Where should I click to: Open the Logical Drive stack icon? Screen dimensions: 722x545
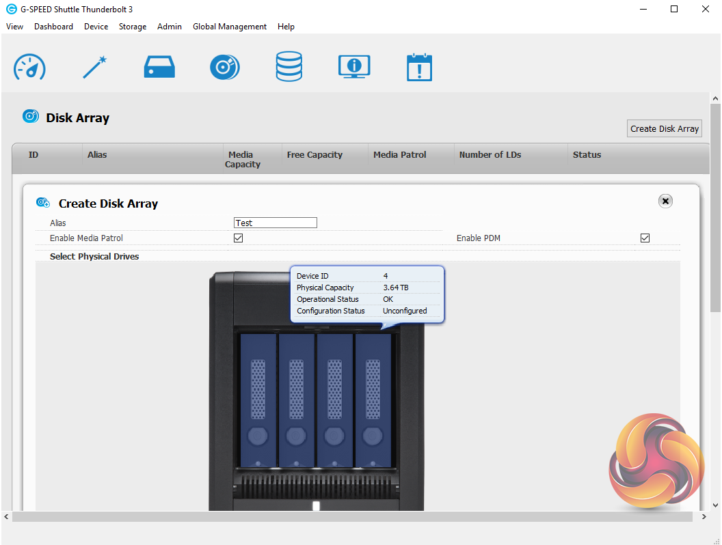pos(289,67)
